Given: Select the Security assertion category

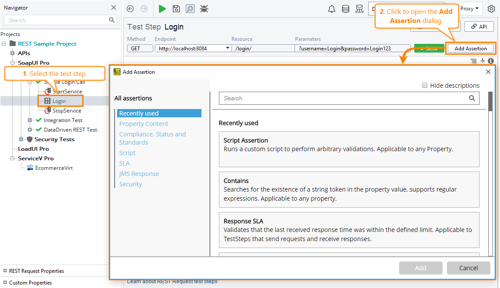Looking at the screenshot, I should click(x=131, y=184).
